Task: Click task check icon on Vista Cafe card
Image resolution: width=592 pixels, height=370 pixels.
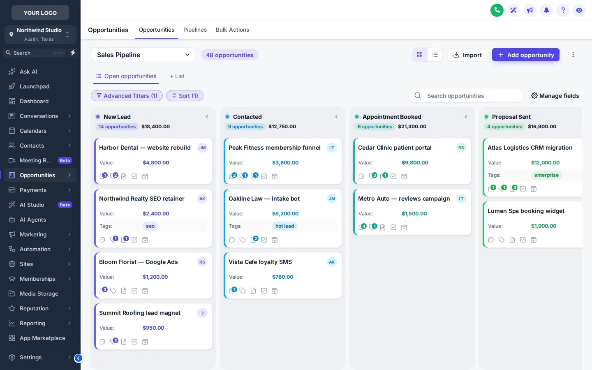Action: (x=264, y=291)
